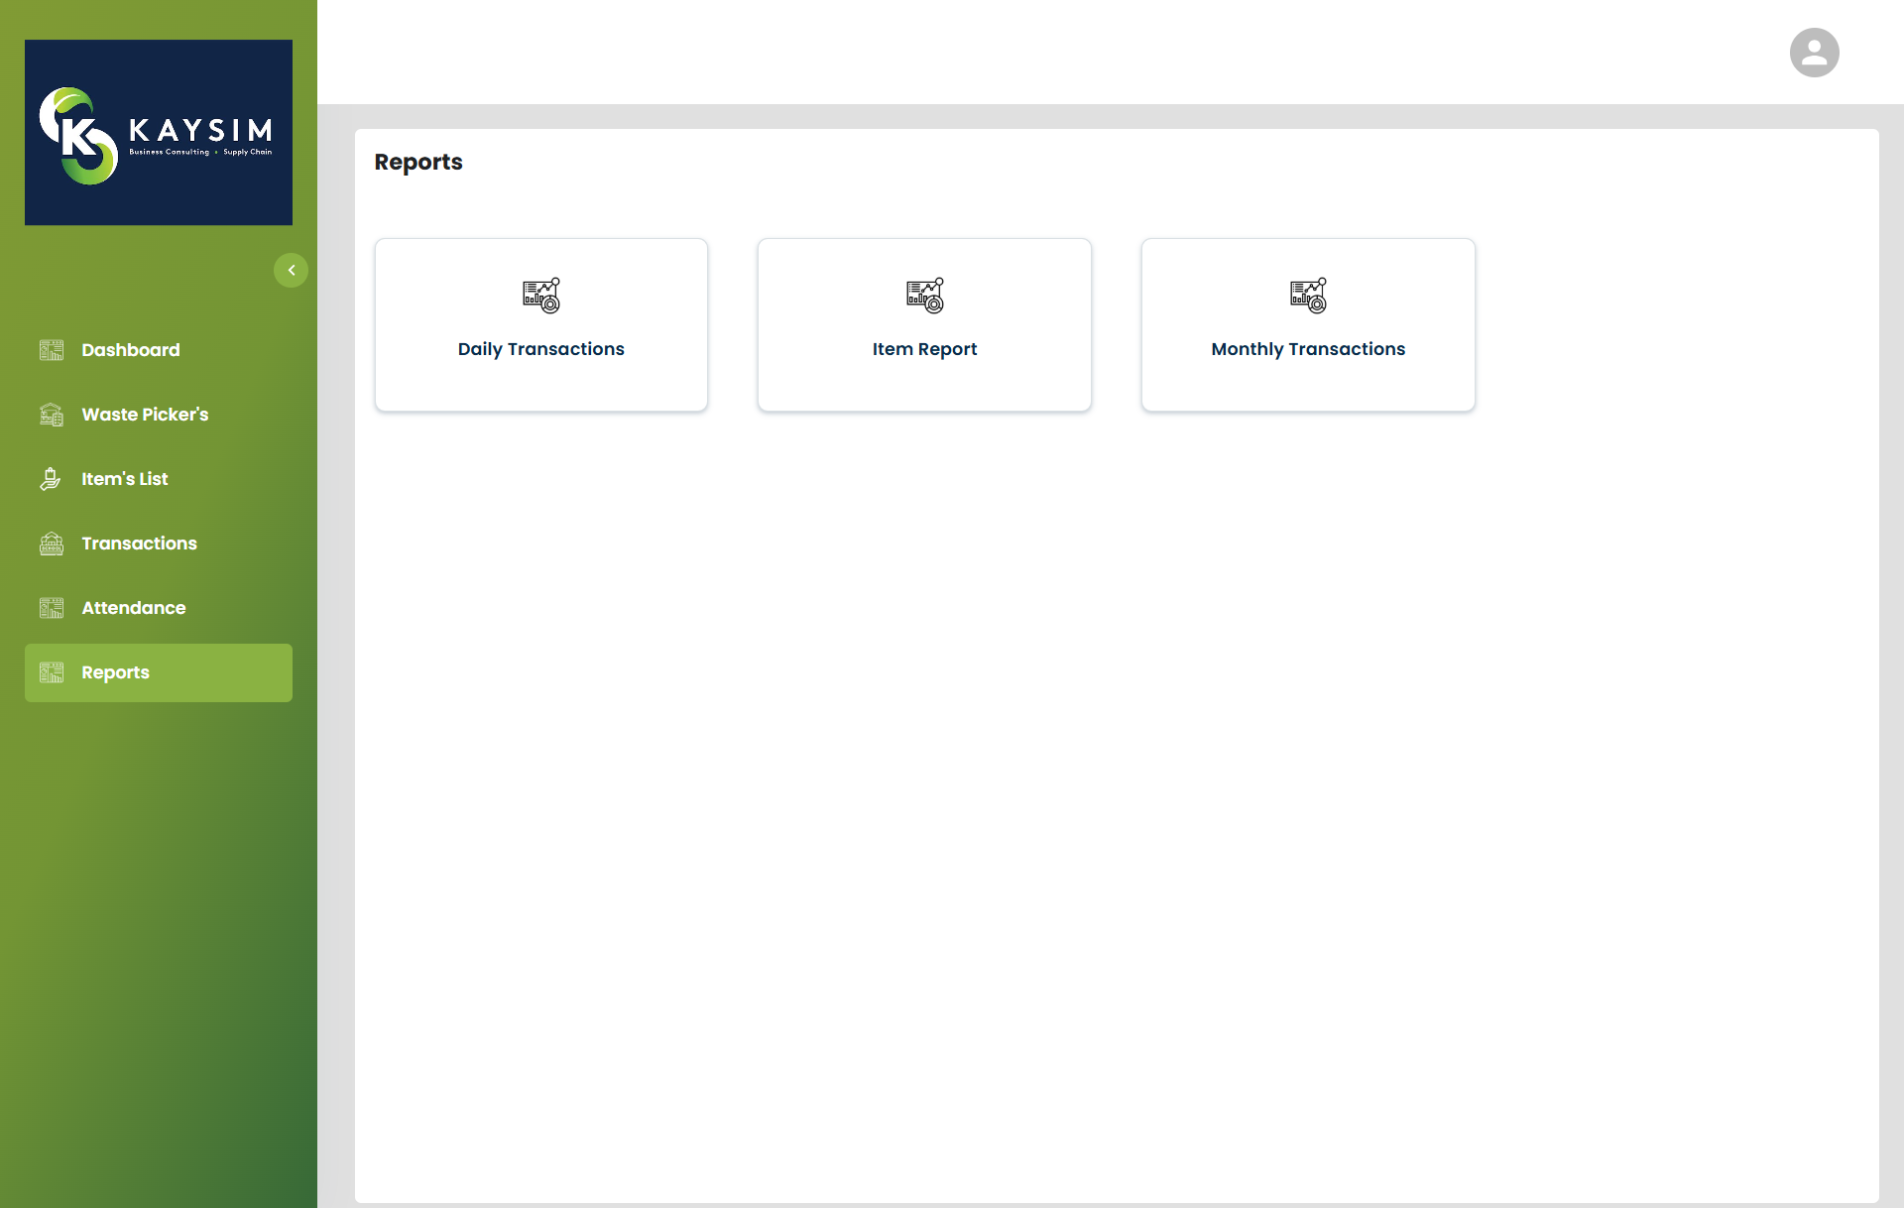Select Attendance in the navigation menu

[134, 608]
